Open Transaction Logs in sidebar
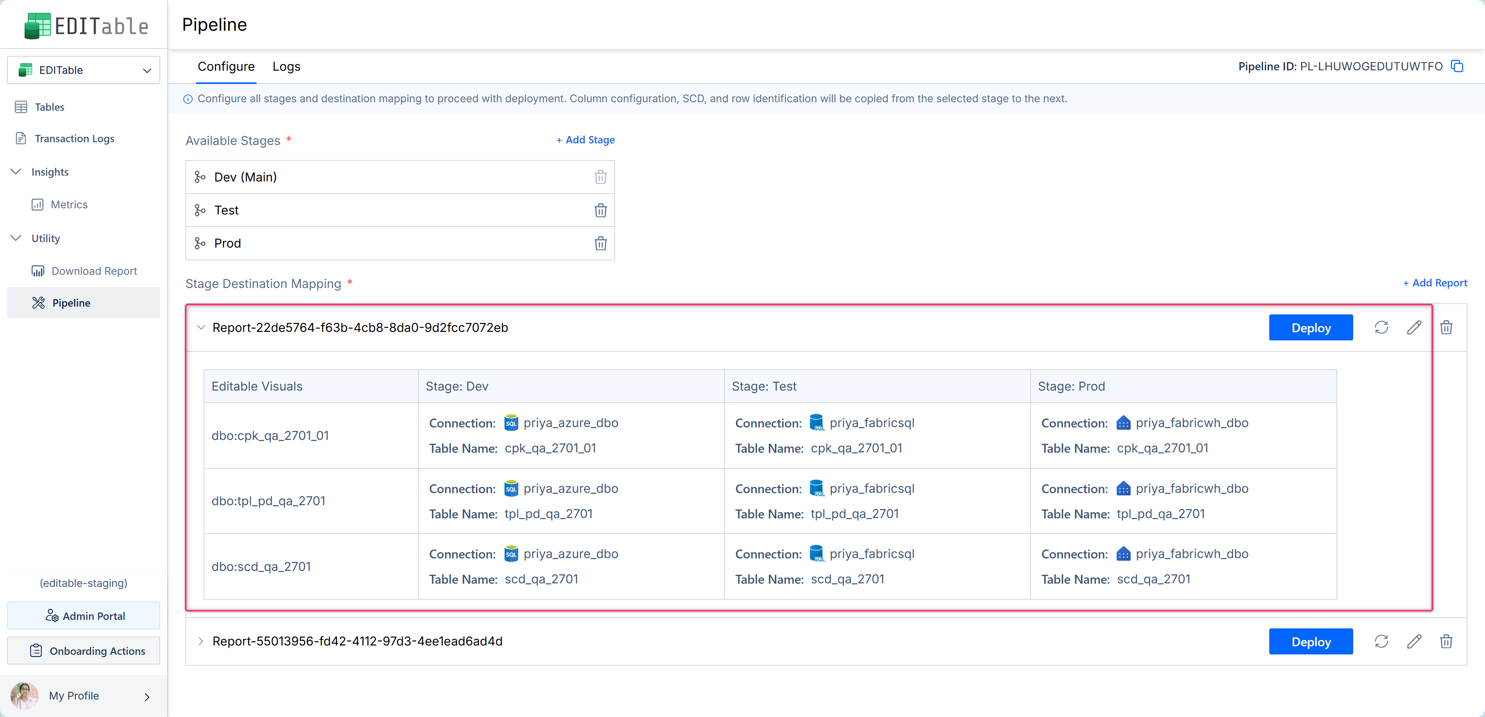The width and height of the screenshot is (1485, 717). (74, 138)
